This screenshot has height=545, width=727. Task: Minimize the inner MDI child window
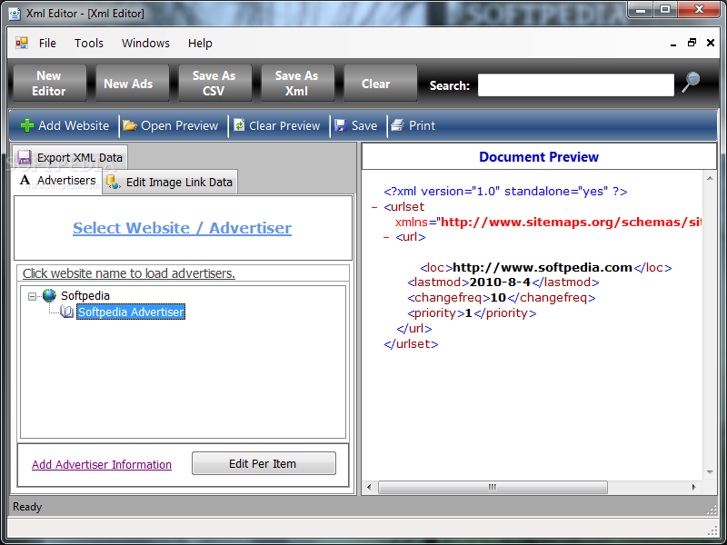673,43
